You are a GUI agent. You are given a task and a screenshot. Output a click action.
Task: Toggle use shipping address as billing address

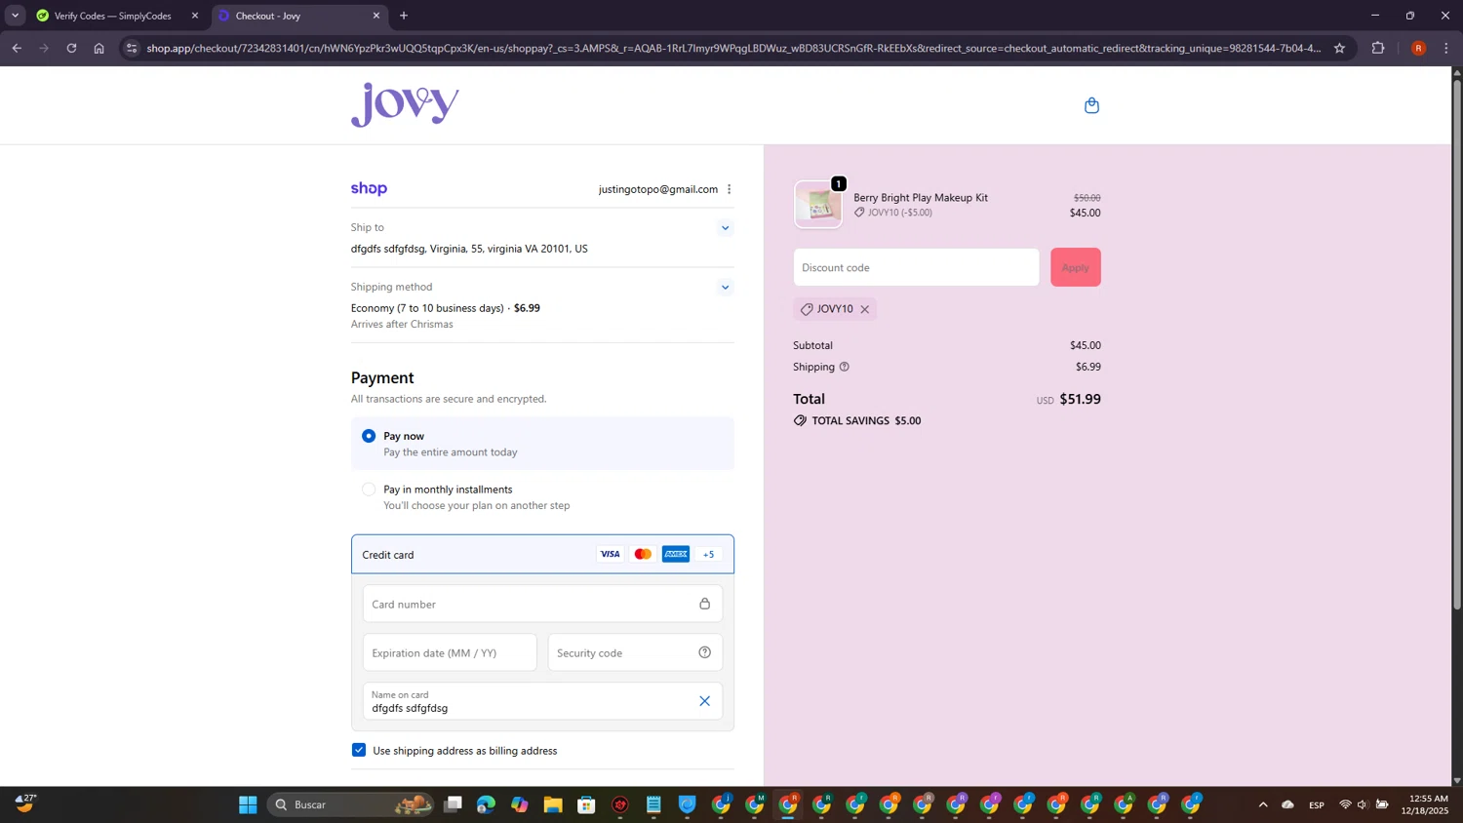coord(359,750)
